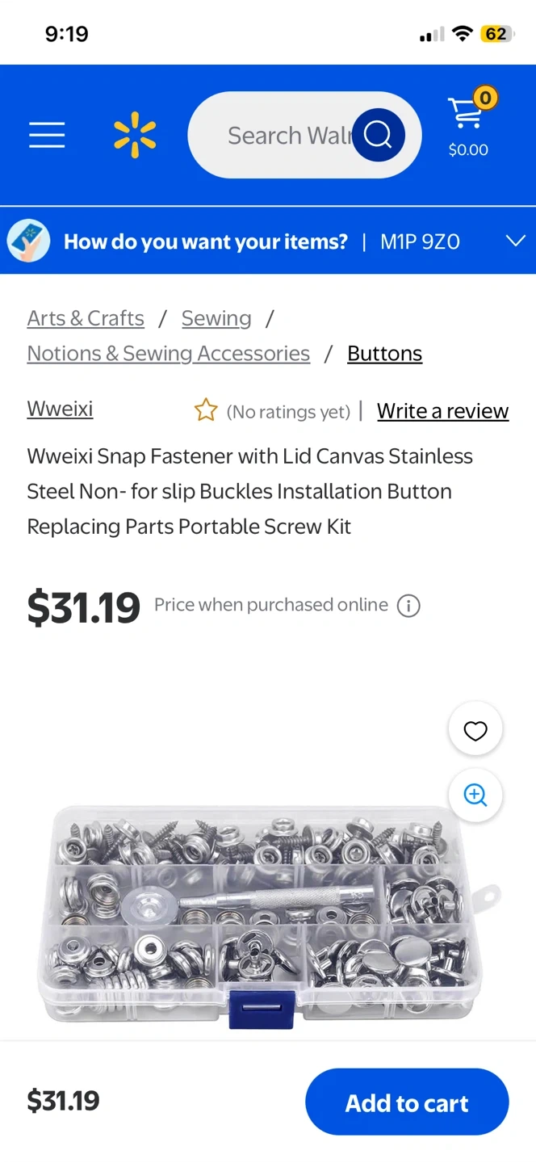The image size is (536, 1163).
Task: Add item to favorites with heart icon
Action: coord(475,730)
